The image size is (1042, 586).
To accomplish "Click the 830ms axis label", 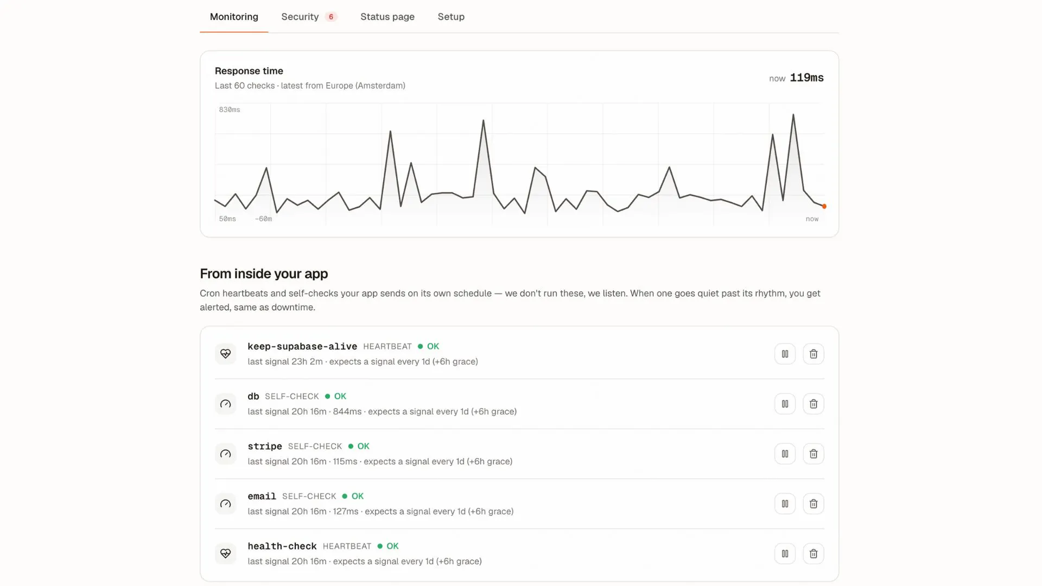I will click(230, 110).
